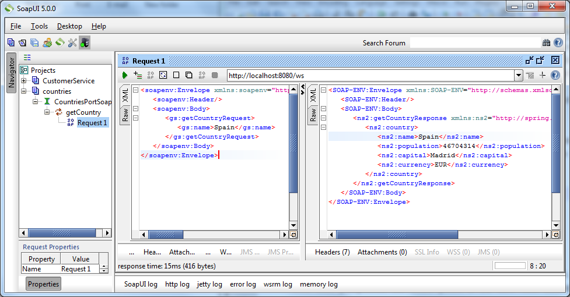Click the vertical Navigator side tab
Screen dimensions: 570x297
[11, 73]
